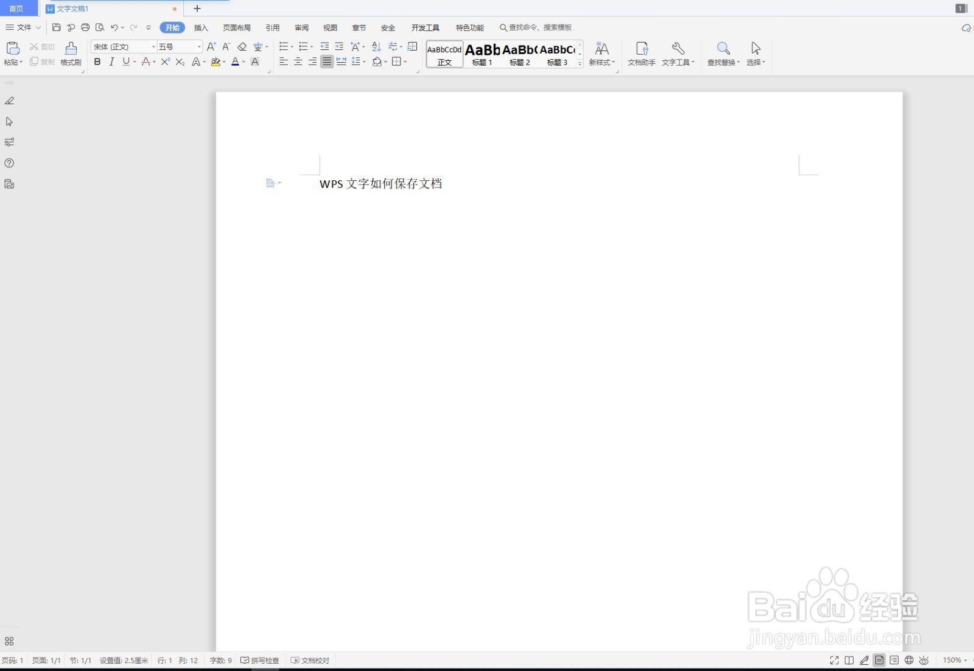The height and width of the screenshot is (671, 974).
Task: Expand the 文件 menu chevron
Action: coord(38,27)
